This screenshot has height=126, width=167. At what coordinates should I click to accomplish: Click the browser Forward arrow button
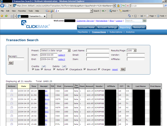click(7, 6)
